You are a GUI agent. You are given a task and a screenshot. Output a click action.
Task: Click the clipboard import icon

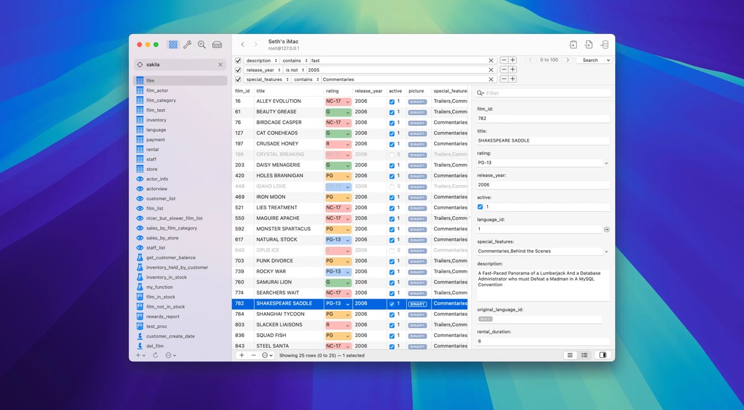click(573, 45)
